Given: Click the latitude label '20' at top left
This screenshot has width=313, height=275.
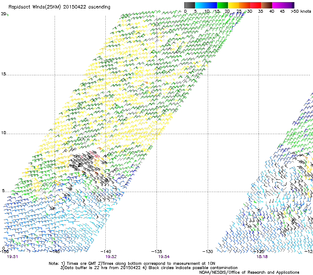Looking at the screenshot, I should pos(3,14).
